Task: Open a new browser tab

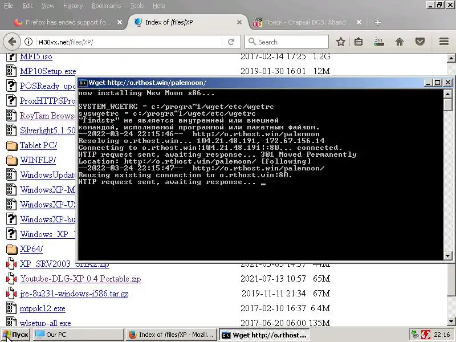Action: pyautogui.click(x=377, y=22)
